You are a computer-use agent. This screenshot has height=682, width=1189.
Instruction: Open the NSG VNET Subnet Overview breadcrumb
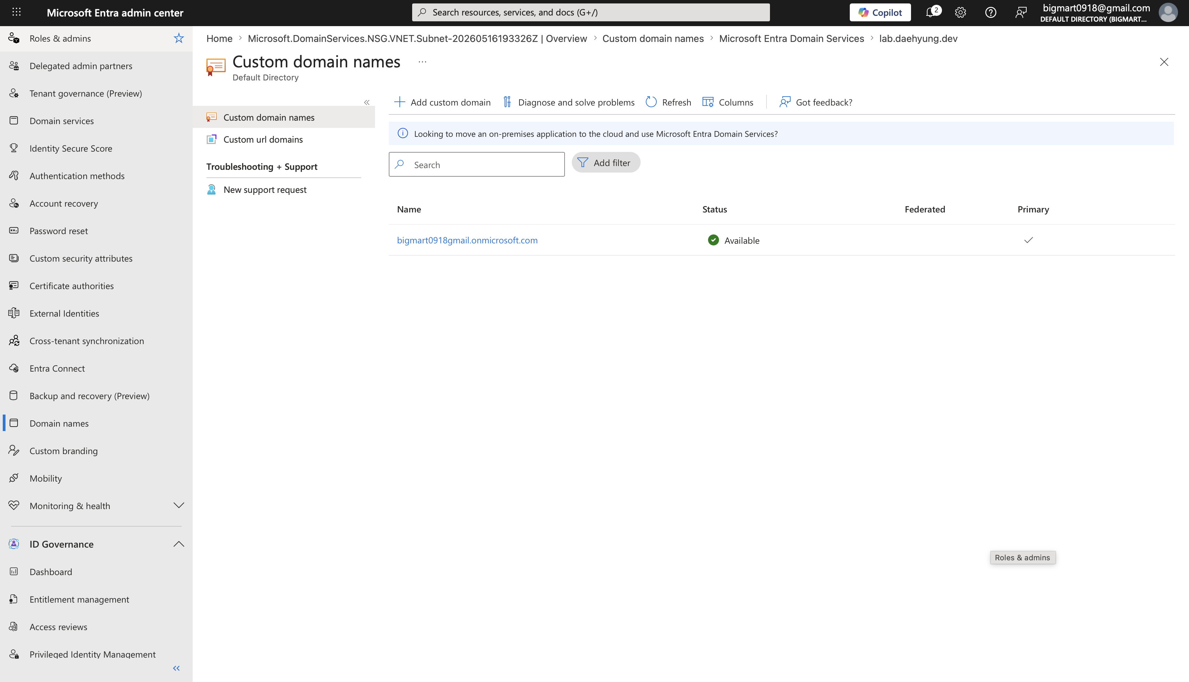[x=417, y=38]
